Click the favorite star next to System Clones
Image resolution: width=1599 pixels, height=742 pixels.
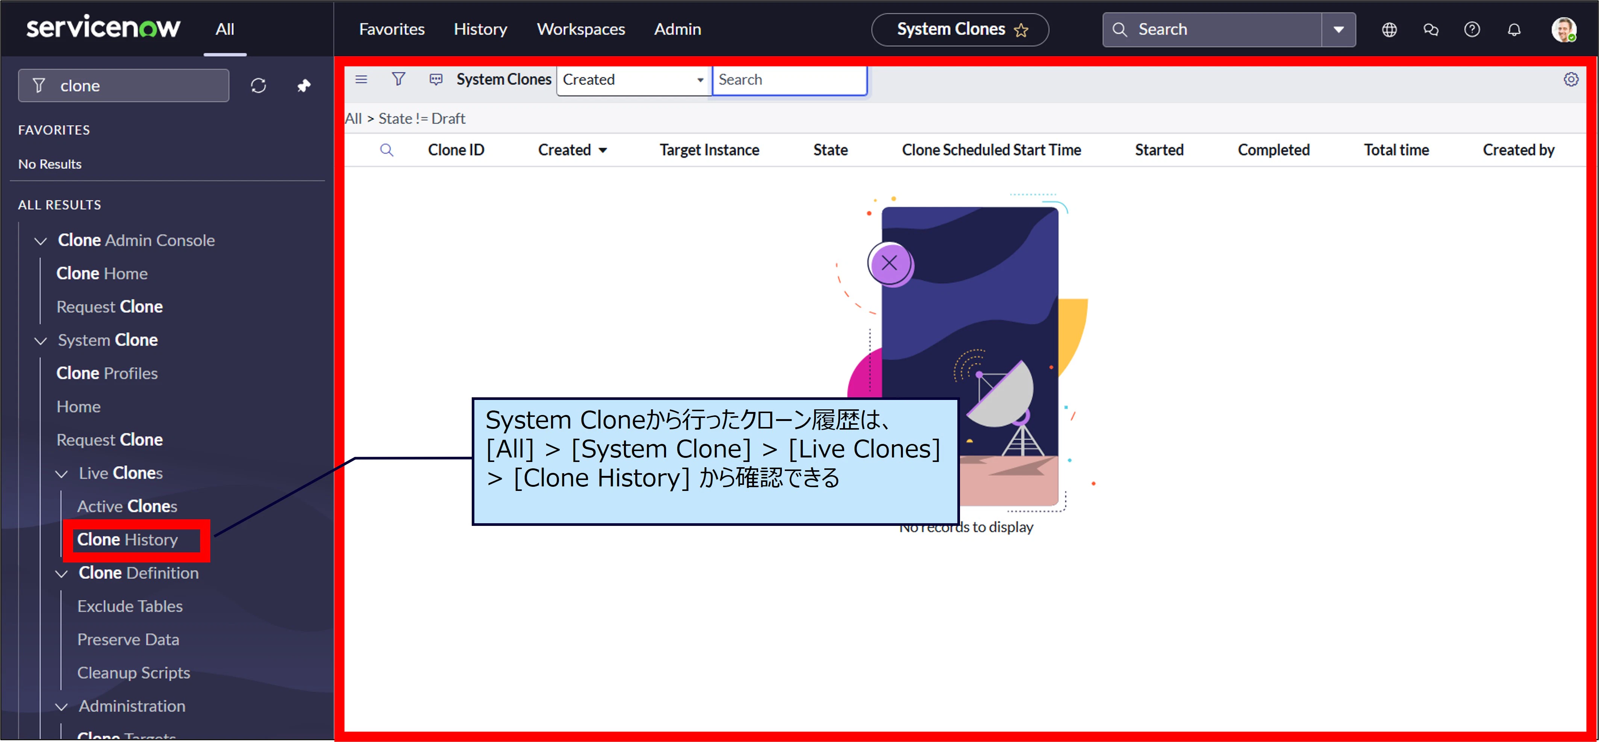coord(1021,30)
